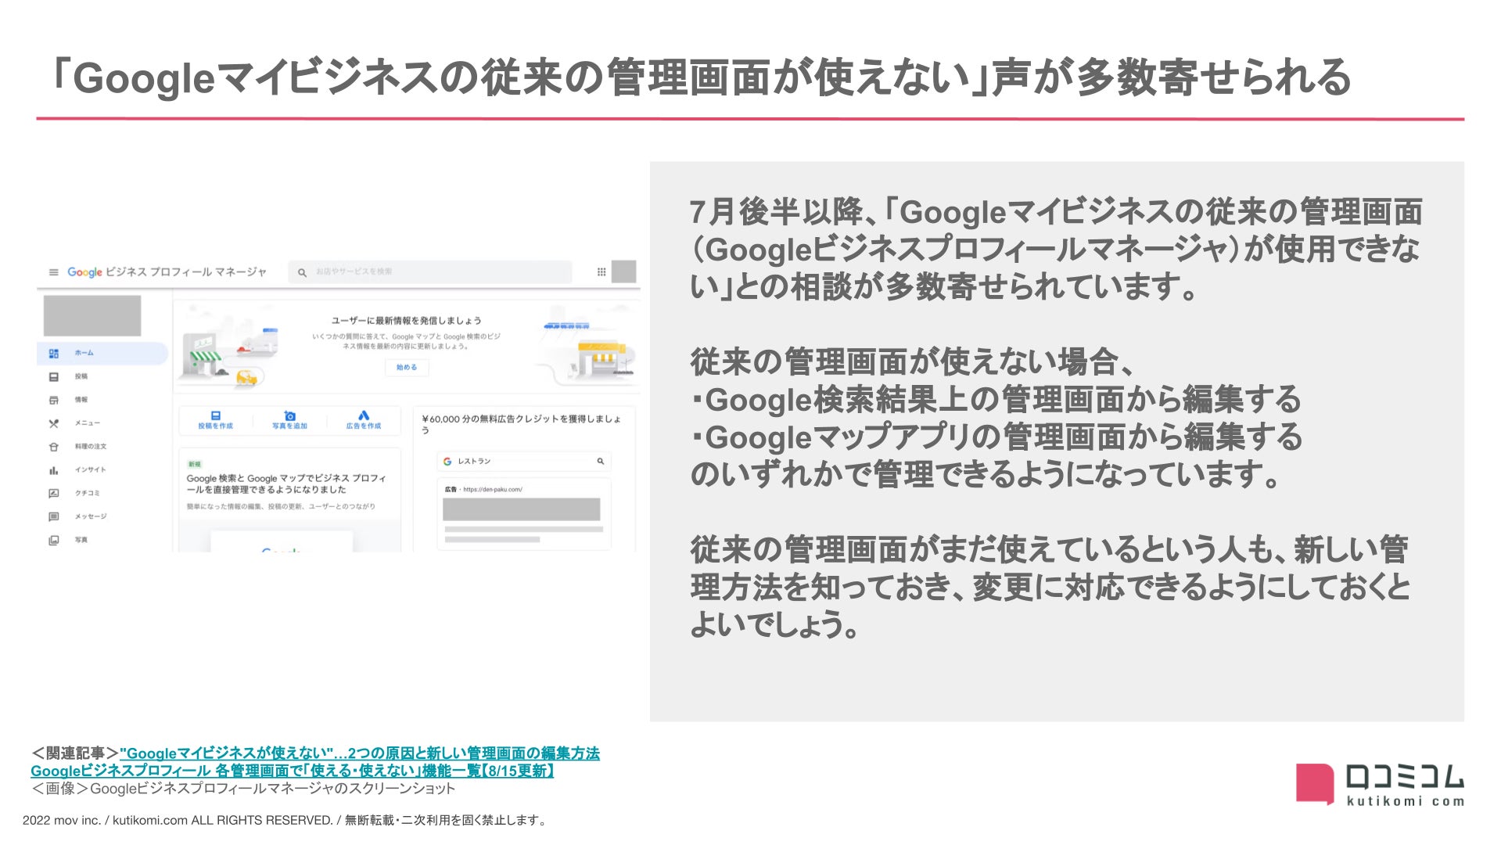Click the メニュー cutlery icon in the sidebar

[x=53, y=423]
